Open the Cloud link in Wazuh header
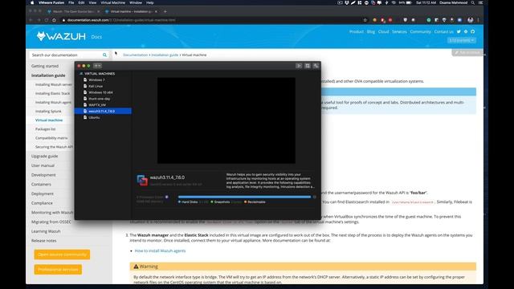The height and width of the screenshot is (289, 514). pyautogui.click(x=383, y=32)
